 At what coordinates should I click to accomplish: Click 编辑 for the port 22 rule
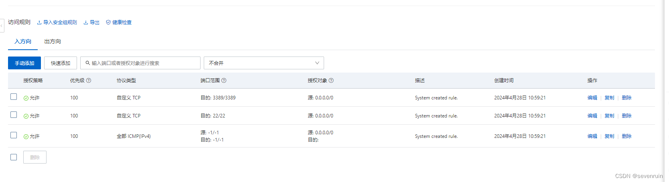(592, 116)
